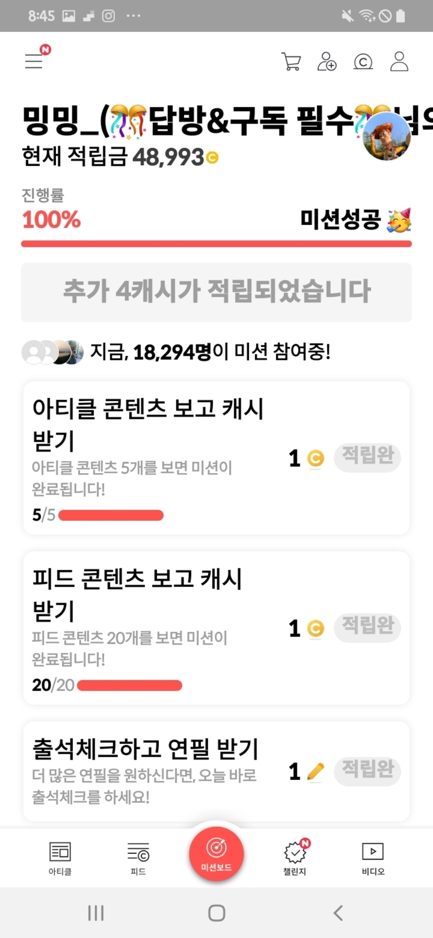Tap the red 미션보드 center button
Image resolution: width=433 pixels, height=938 pixels.
pyautogui.click(x=216, y=854)
